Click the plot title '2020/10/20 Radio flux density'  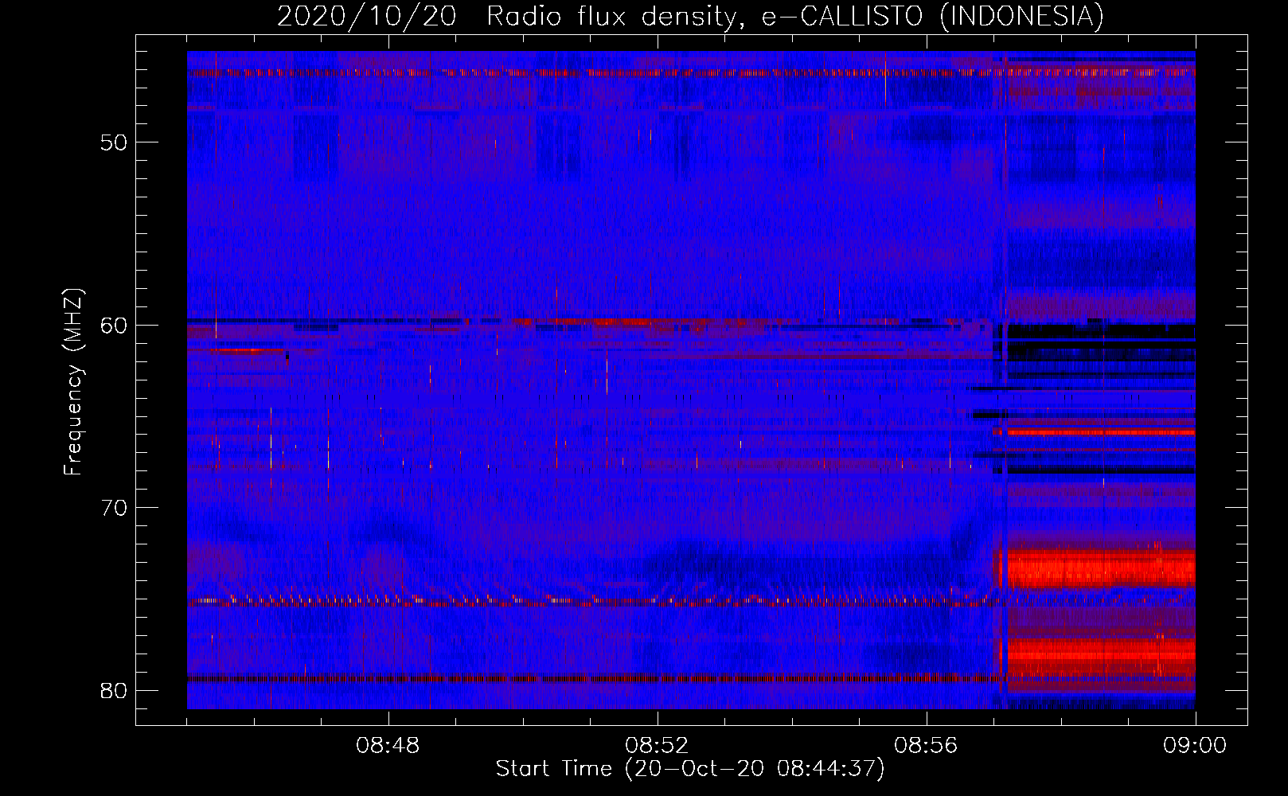pos(506,16)
